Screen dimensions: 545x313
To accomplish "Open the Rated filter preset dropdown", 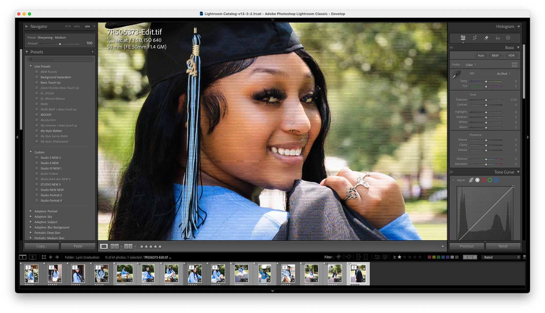I will tap(500, 257).
